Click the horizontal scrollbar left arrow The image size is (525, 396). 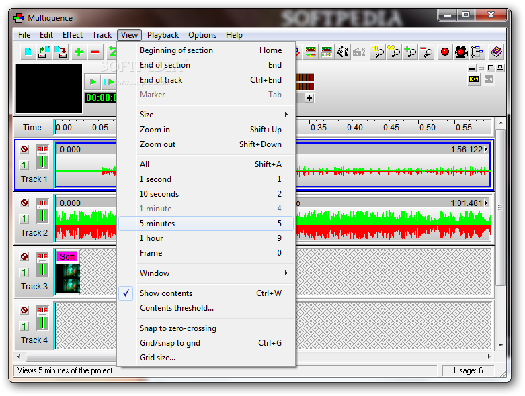click(19, 356)
